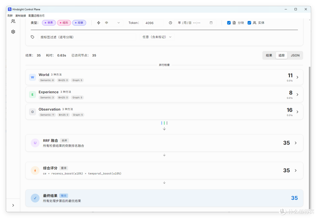317x218 pixels.
Task: Click the document icon next to 分块
Action: (x=234, y=23)
